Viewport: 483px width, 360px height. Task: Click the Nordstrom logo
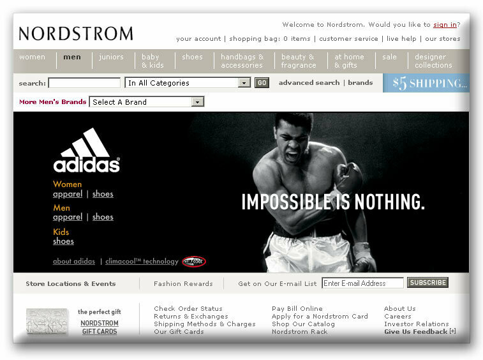pos(76,34)
